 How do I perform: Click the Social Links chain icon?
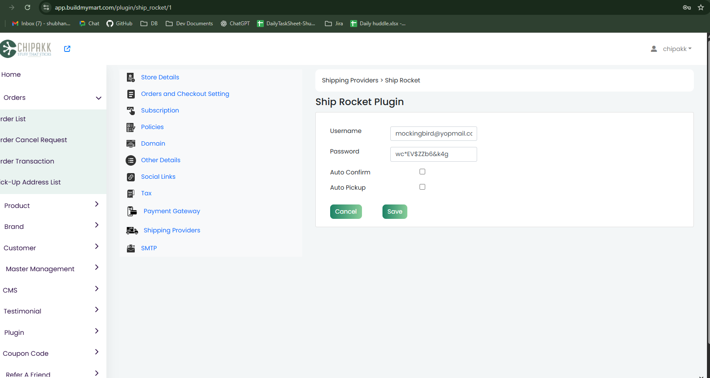point(130,177)
